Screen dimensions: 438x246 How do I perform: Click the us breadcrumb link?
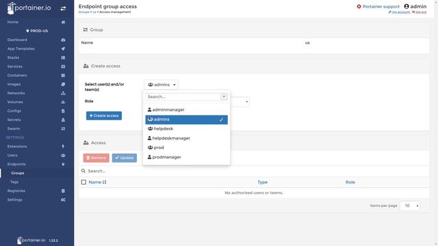click(94, 12)
